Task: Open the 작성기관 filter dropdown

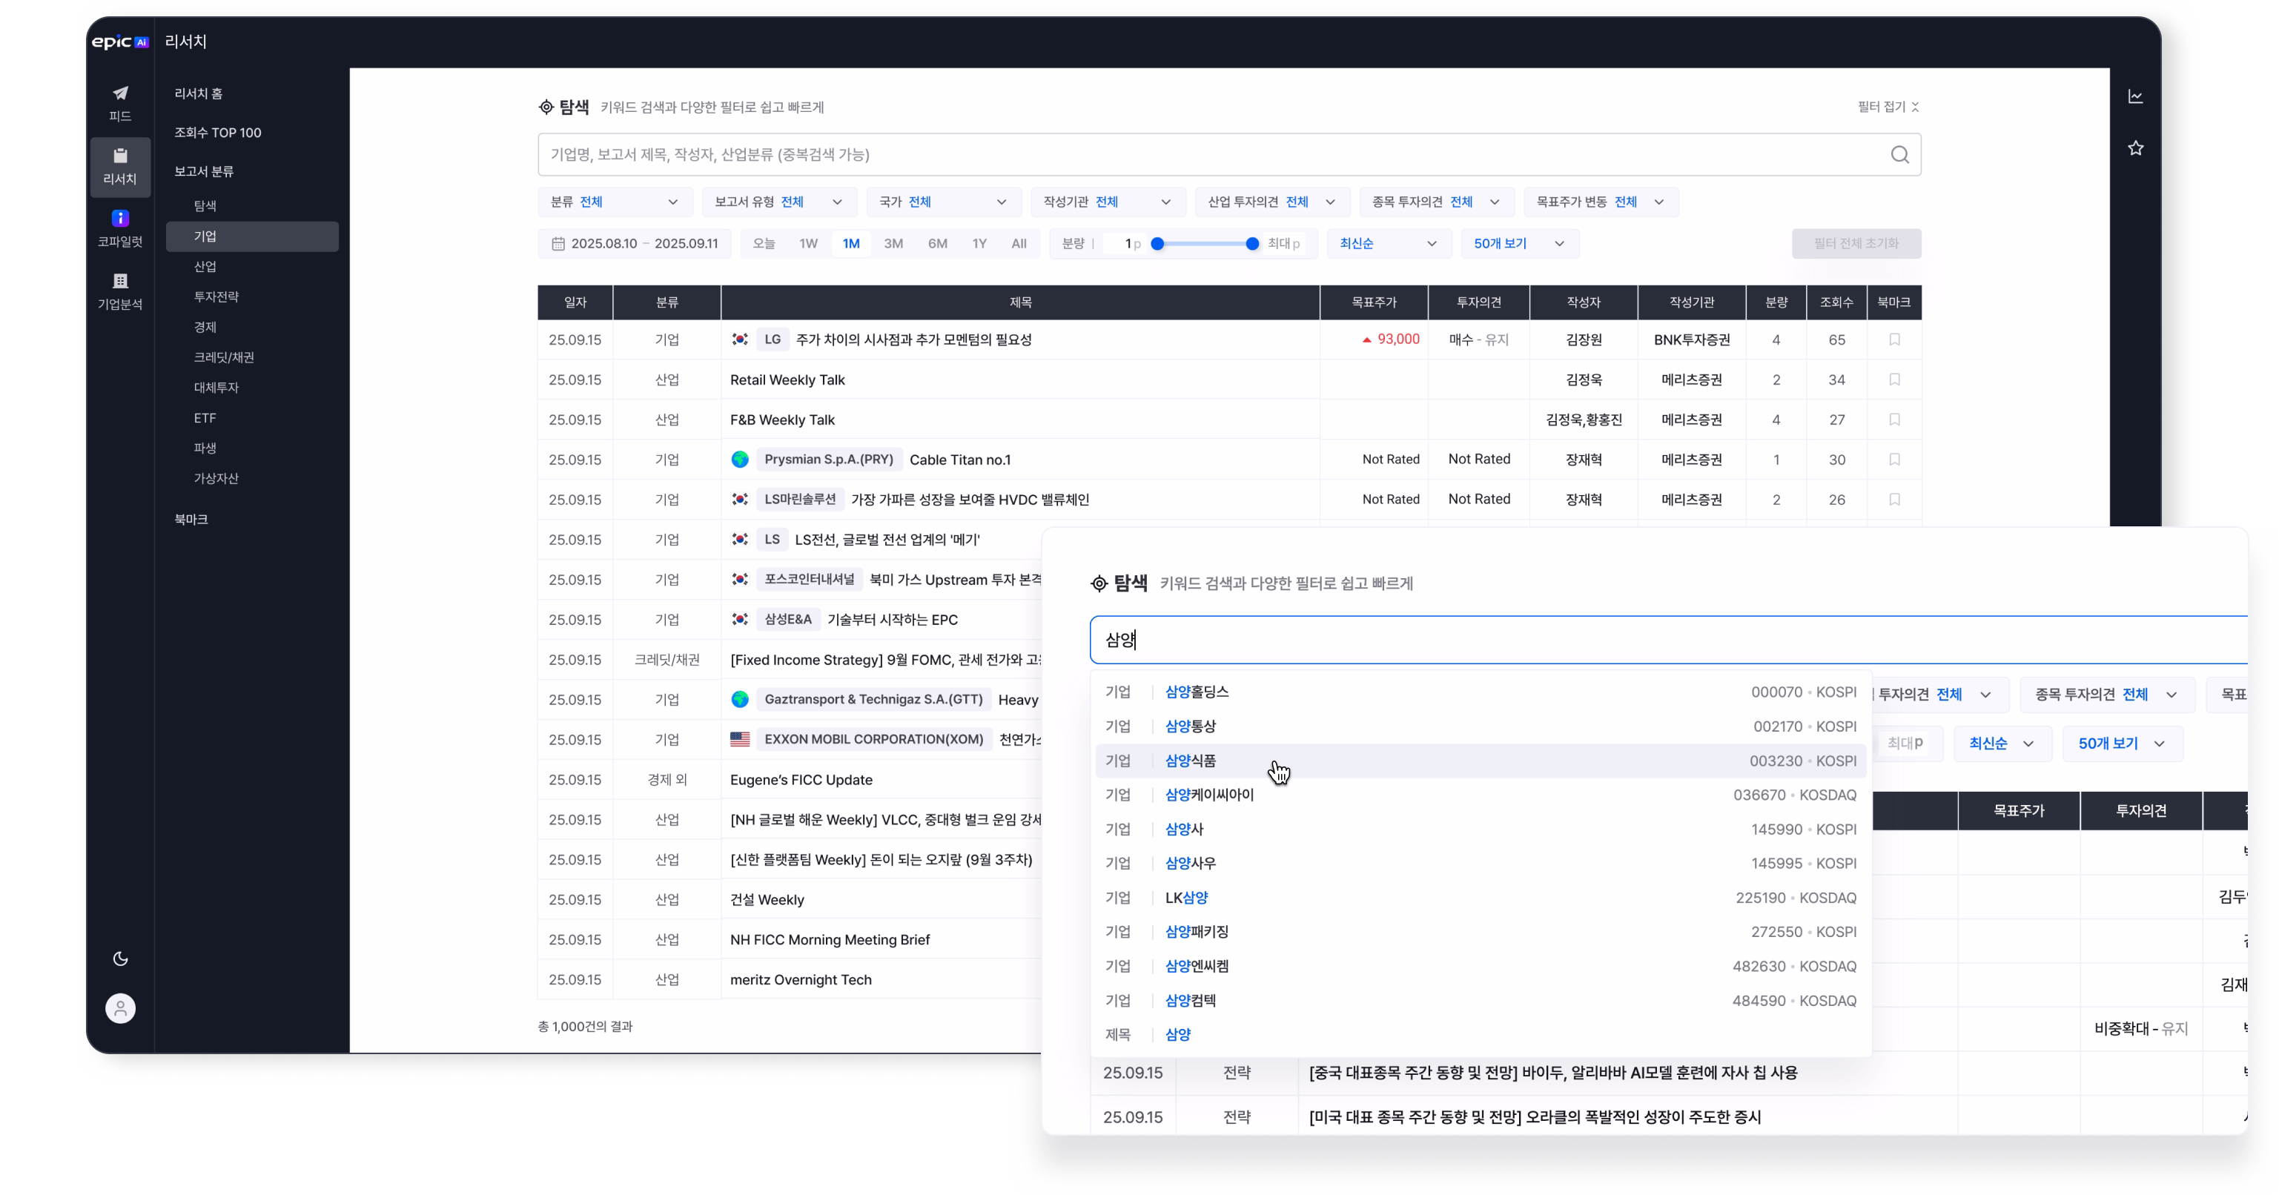Action: point(1107,202)
